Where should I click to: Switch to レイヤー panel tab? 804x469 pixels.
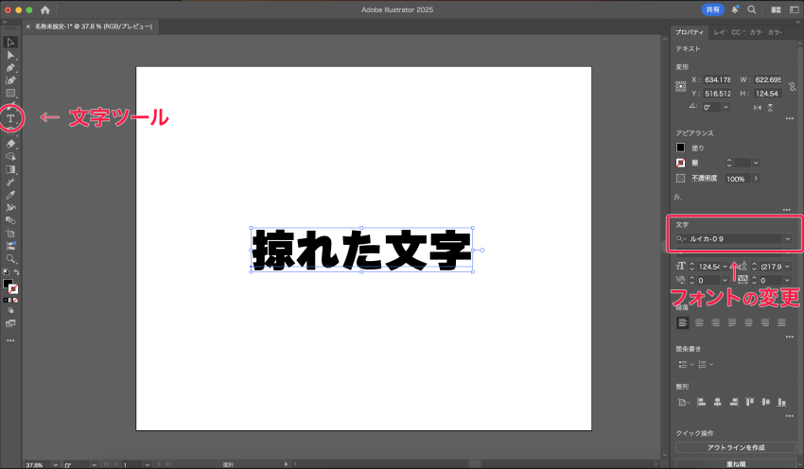pyautogui.click(x=720, y=32)
